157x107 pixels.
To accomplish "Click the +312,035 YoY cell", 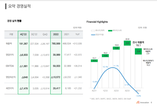I will click(x=77, y=44).
